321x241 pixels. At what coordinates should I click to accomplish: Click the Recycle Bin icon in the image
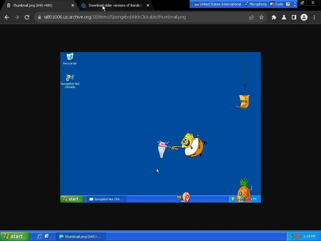pyautogui.click(x=70, y=59)
